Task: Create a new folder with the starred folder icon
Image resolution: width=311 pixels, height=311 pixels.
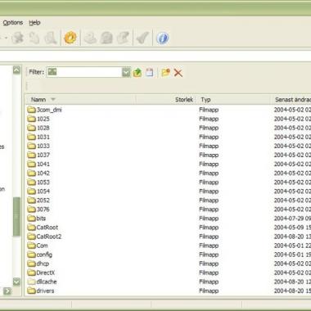Action: click(x=165, y=72)
